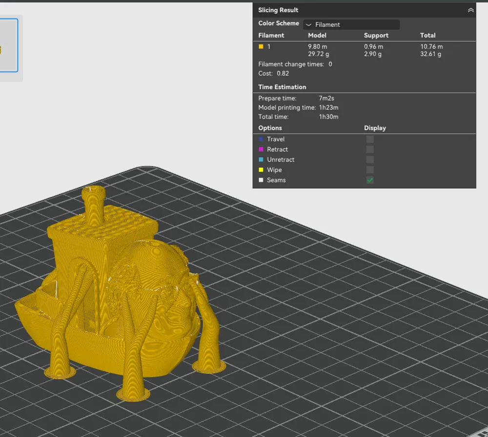This screenshot has height=437, width=488.
Task: Click the Color Scheme label
Action: click(279, 23)
